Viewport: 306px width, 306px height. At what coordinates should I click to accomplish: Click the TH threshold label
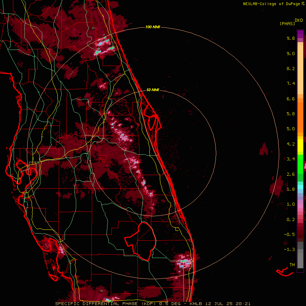pyautogui.click(x=292, y=265)
